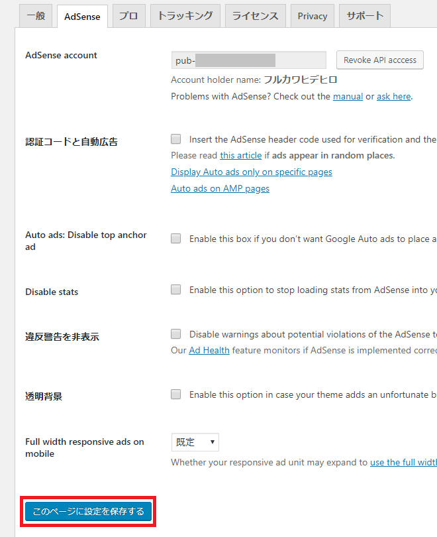
Task: Enable the 透明背景 checkbox
Action: [175, 394]
